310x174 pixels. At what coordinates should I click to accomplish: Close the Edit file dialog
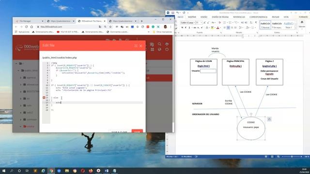[x=141, y=46]
